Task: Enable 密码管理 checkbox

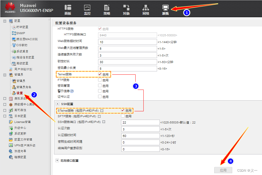Action: tap(100, 86)
